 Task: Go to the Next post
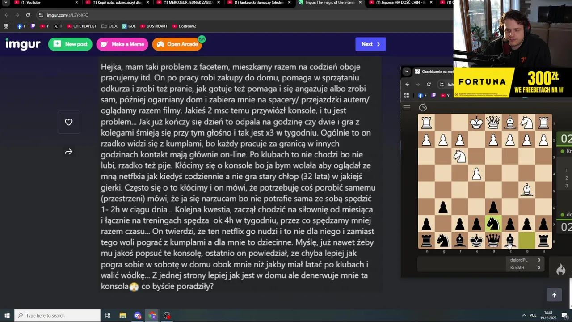click(x=370, y=44)
